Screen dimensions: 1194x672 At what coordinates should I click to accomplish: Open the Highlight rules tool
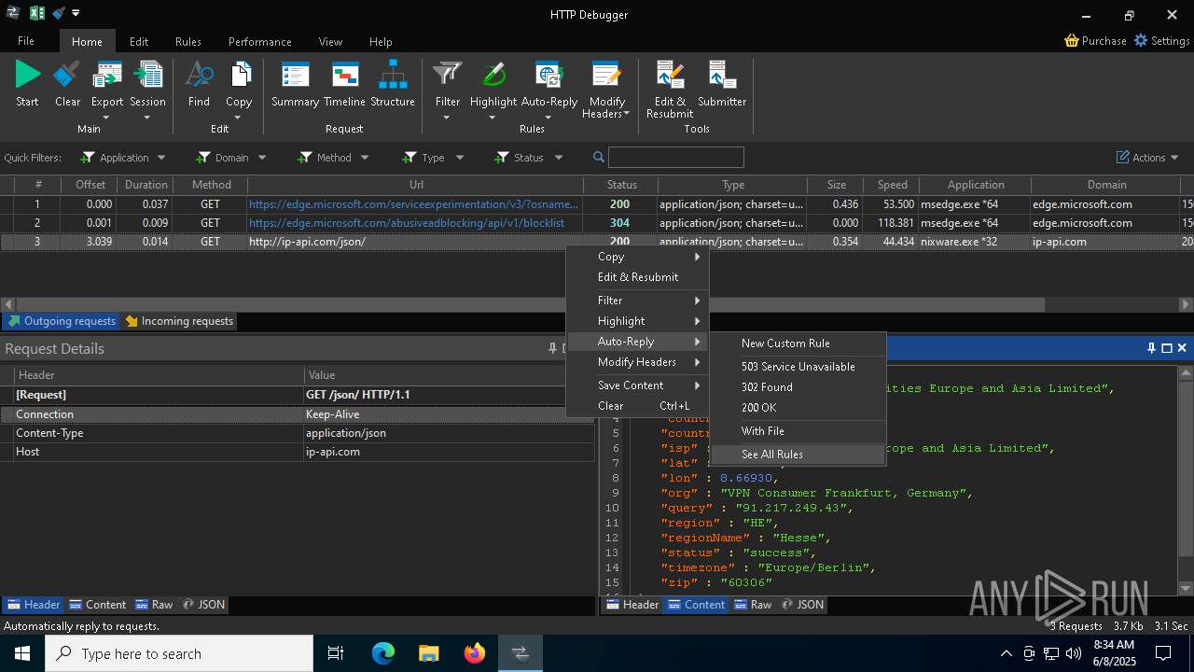point(493,91)
